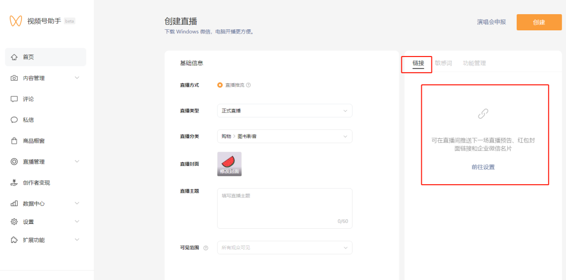Expand the 扩展功能 sidebar chevron
This screenshot has width=566, height=280.
coord(77,239)
